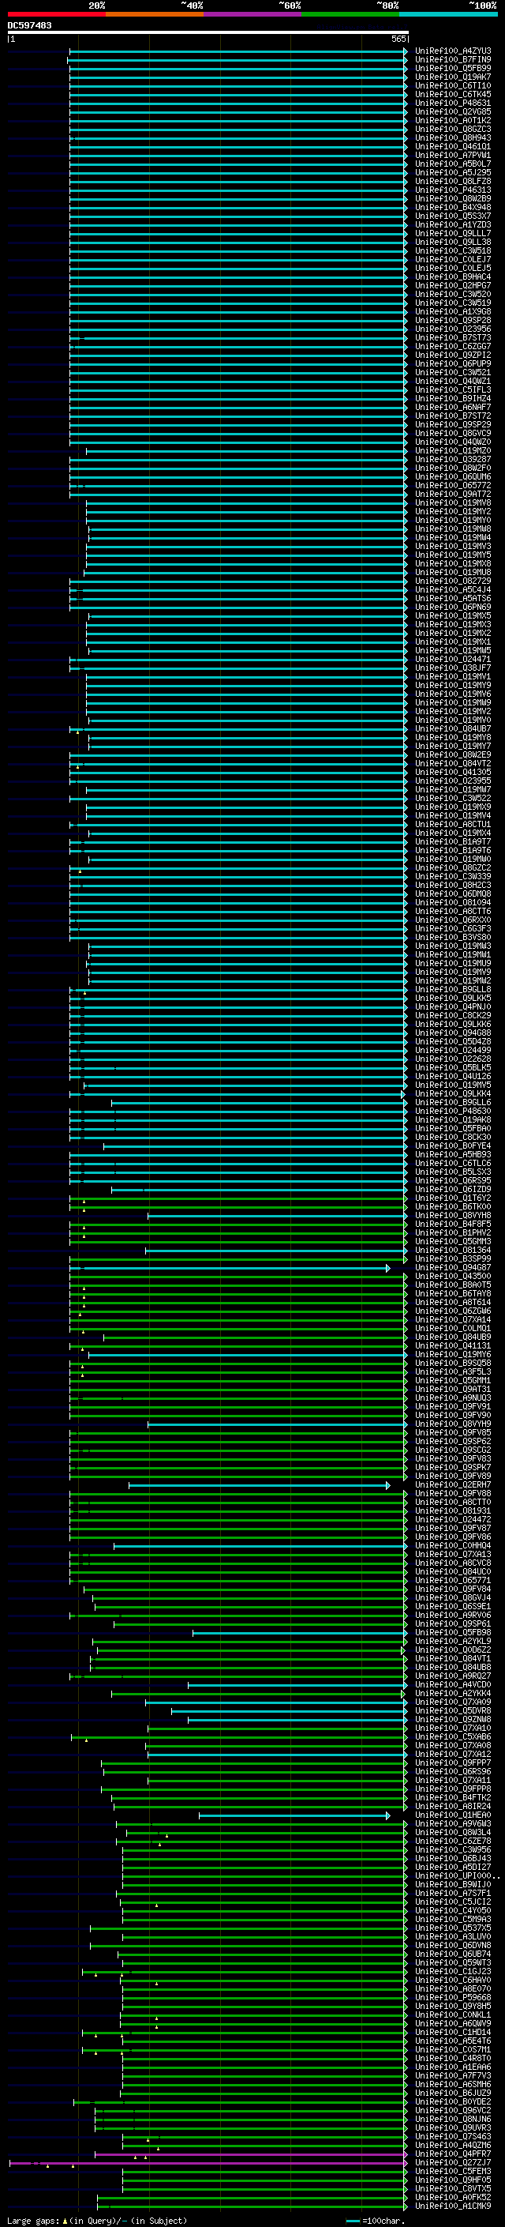Click hit label UniRef100_P48631

click(x=453, y=103)
